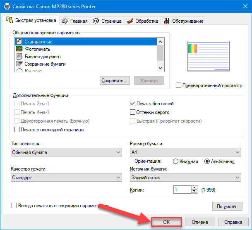Close the printer properties window
Viewport: 252px width, 230px height.
coord(245,7)
